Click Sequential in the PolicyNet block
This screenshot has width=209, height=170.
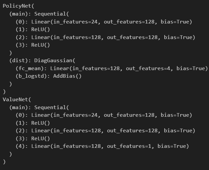(x=50, y=14)
